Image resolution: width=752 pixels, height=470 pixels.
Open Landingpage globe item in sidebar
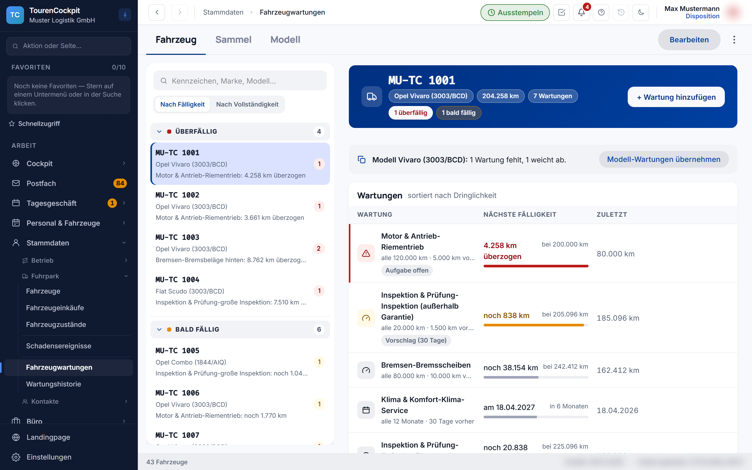pyautogui.click(x=69, y=437)
